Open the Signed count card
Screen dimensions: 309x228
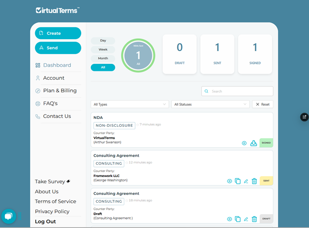(x=255, y=54)
